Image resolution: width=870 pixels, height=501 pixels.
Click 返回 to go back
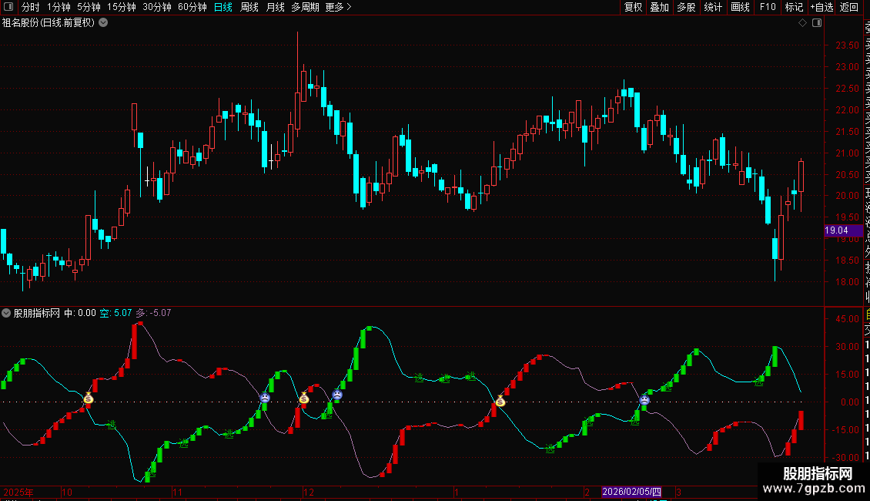pos(849,7)
